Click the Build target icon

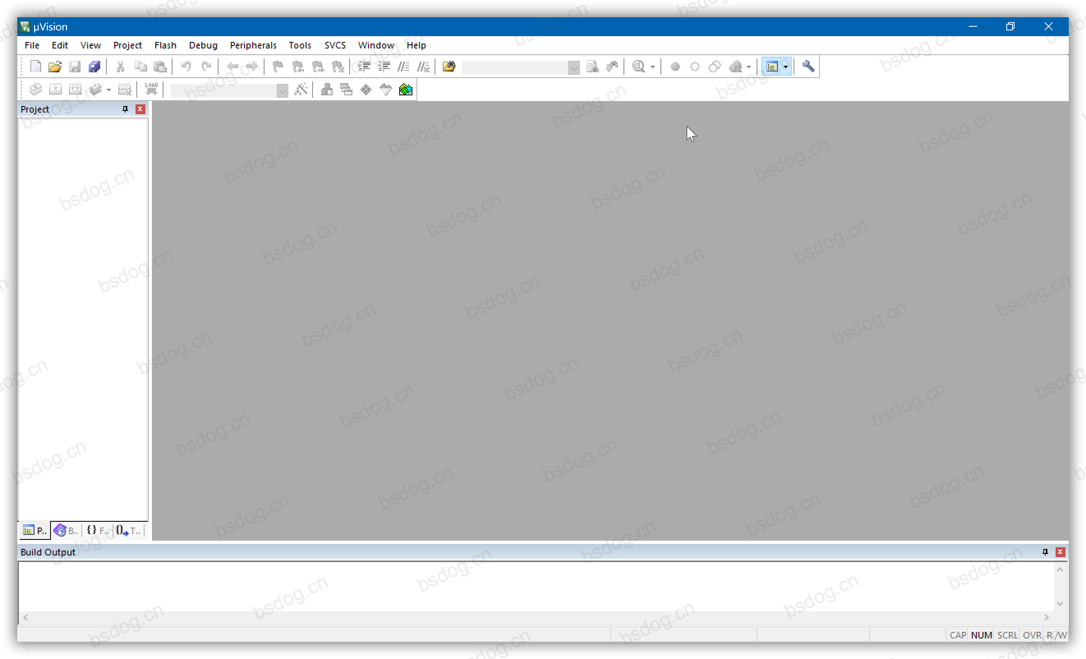pyautogui.click(x=55, y=90)
